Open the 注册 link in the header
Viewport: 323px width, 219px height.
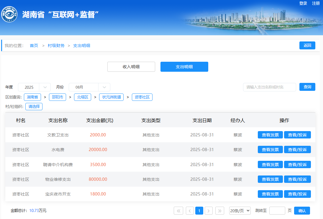(316, 3)
